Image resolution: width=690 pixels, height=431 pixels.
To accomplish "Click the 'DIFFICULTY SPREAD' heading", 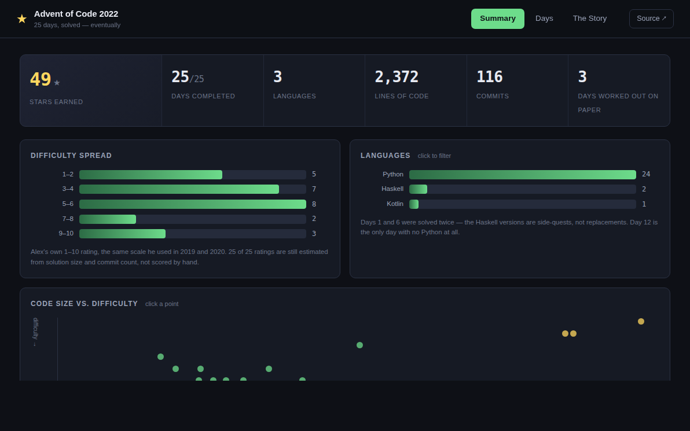I will point(71,156).
